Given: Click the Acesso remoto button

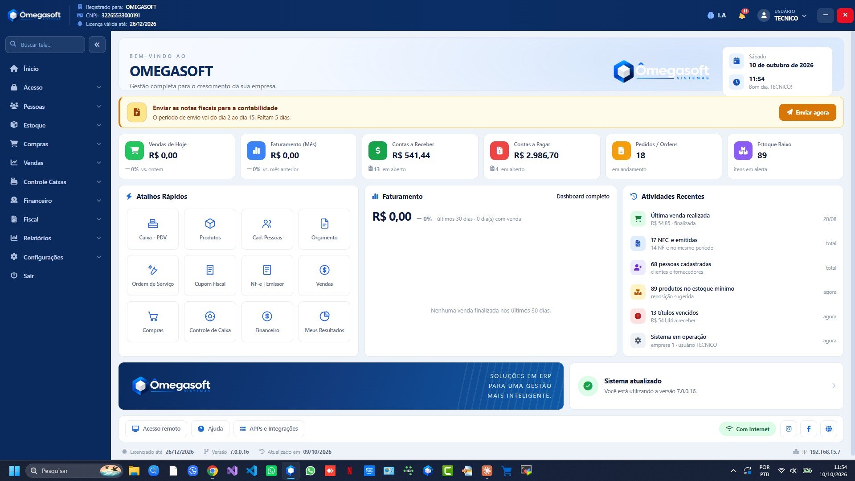Looking at the screenshot, I should (x=155, y=429).
